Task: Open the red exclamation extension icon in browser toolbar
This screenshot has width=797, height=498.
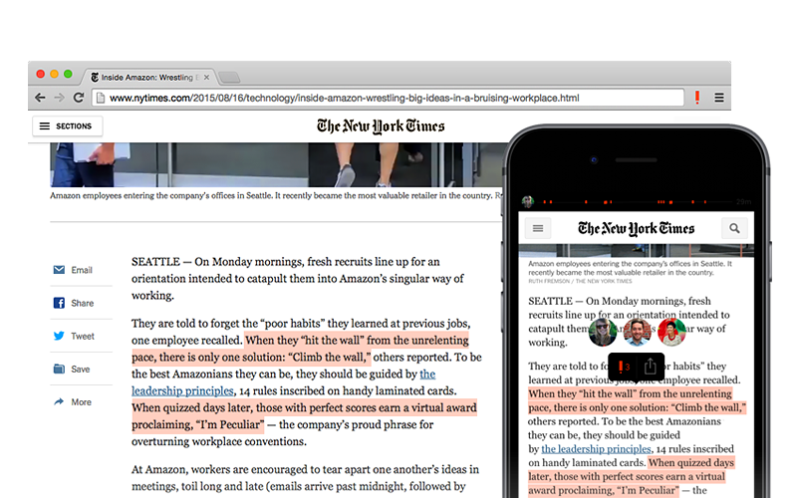Action: click(x=697, y=97)
